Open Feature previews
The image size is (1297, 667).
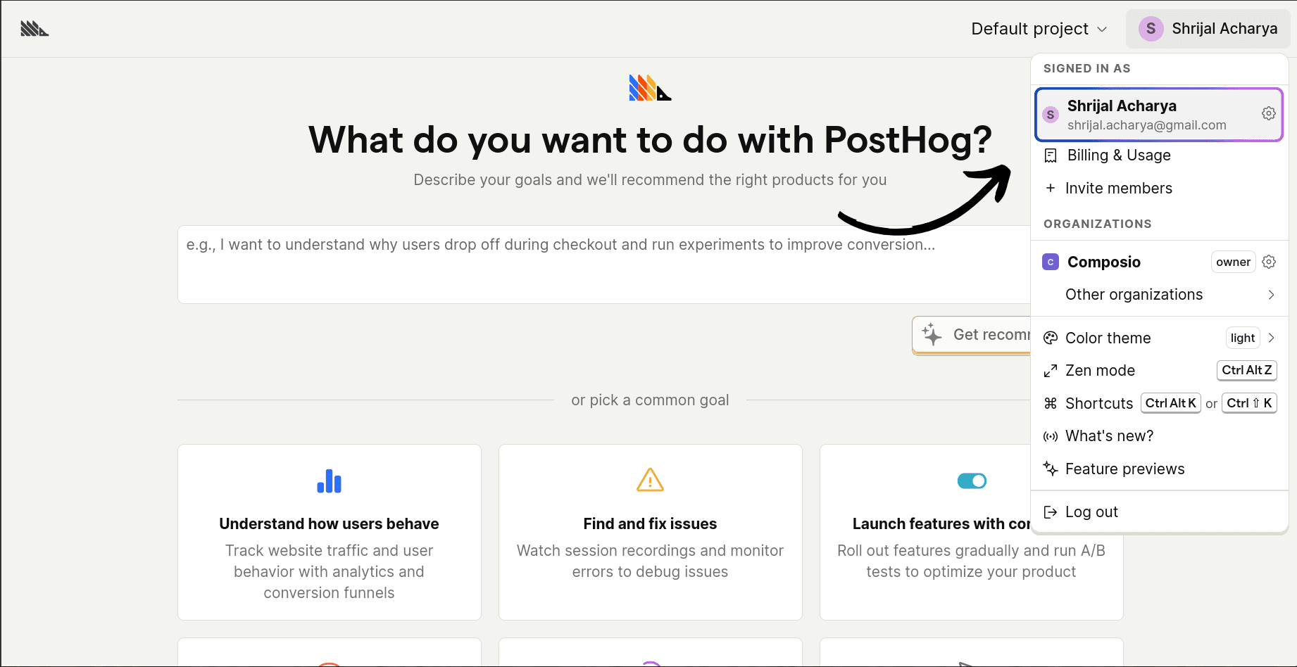click(x=1159, y=469)
